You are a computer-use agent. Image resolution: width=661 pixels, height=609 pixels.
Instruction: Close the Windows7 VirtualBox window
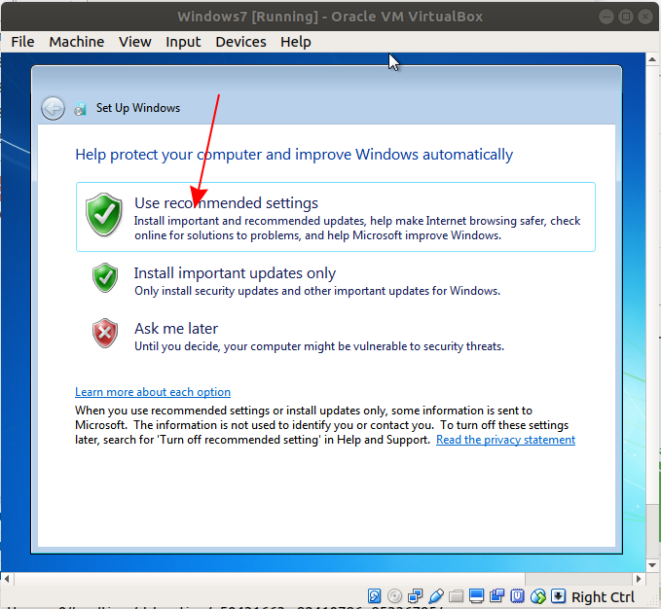point(645,17)
